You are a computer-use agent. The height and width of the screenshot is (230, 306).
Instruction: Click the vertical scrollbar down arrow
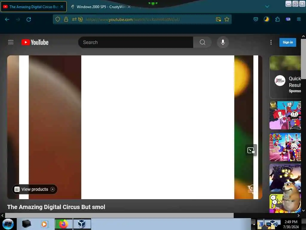click(x=303, y=211)
